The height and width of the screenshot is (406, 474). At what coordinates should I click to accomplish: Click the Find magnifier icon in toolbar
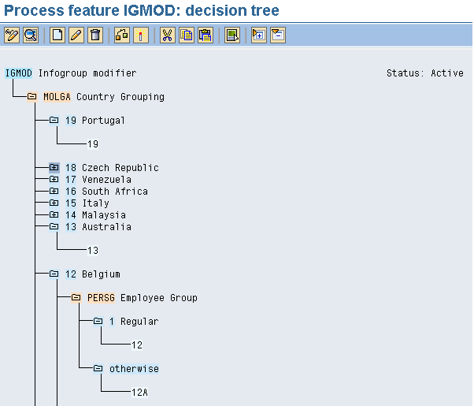coord(31,35)
